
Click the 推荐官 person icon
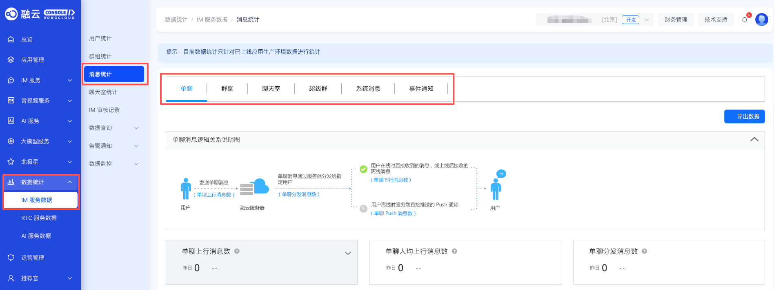pyautogui.click(x=11, y=278)
